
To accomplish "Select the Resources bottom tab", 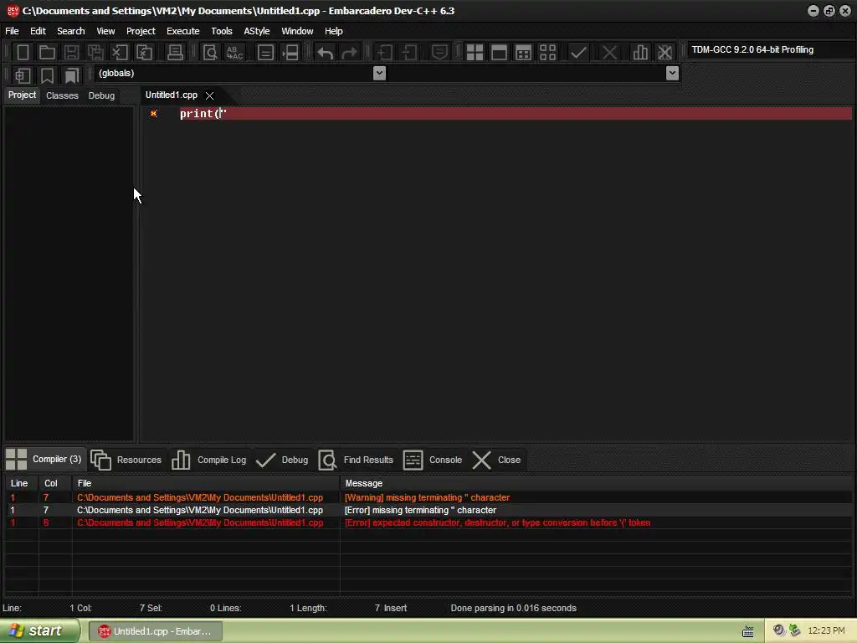I will pyautogui.click(x=126, y=460).
